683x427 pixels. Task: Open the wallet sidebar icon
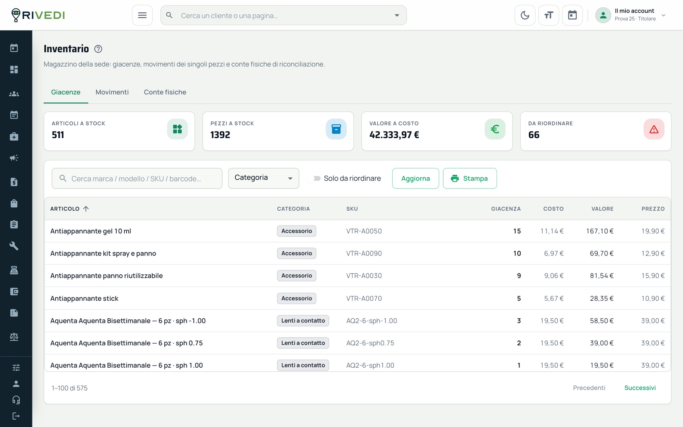pos(14,291)
